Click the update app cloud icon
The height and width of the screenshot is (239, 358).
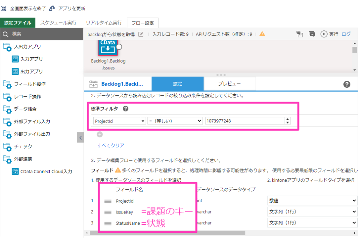click(x=52, y=8)
